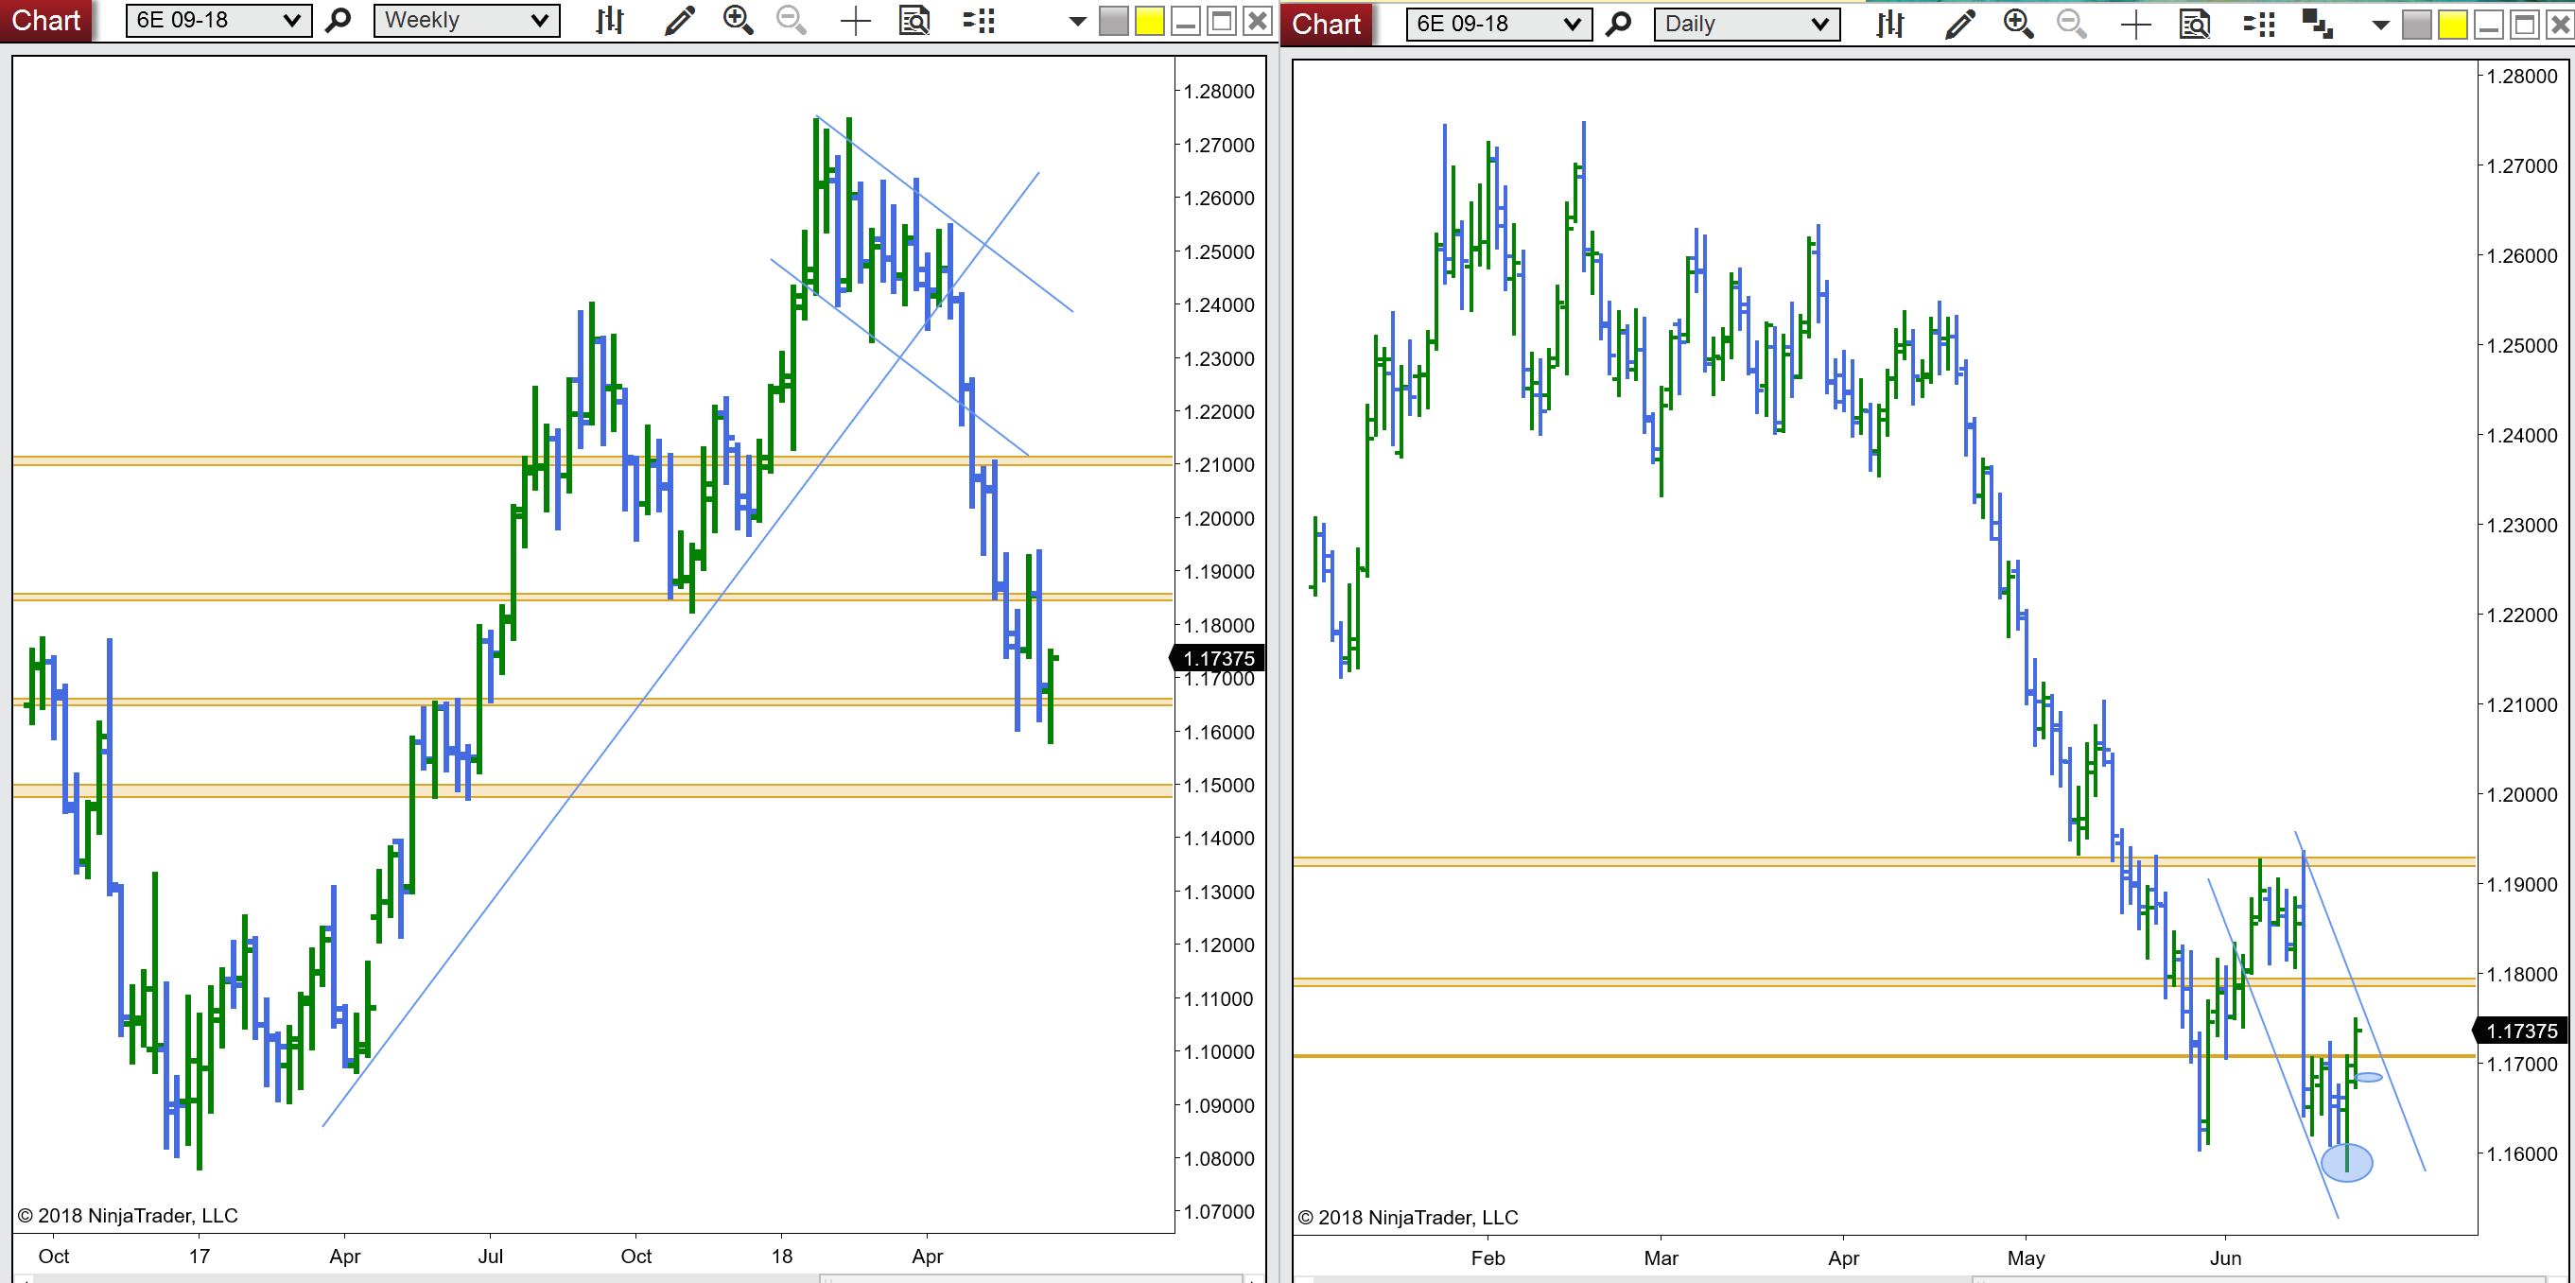Open instrument search in the Weekly chart
The height and width of the screenshot is (1283, 2575).
pos(339,20)
